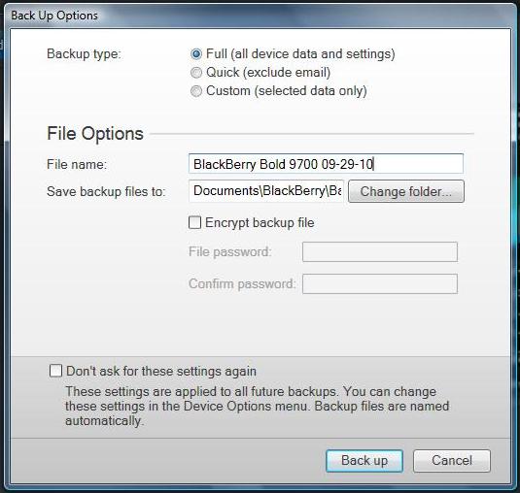Click the Confirm password input box
Image resolution: width=520 pixels, height=493 pixels.
(380, 283)
